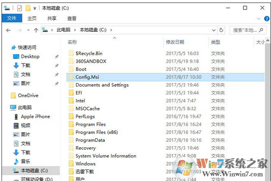
Task: Open the Help question mark icon
Action: [267, 18]
